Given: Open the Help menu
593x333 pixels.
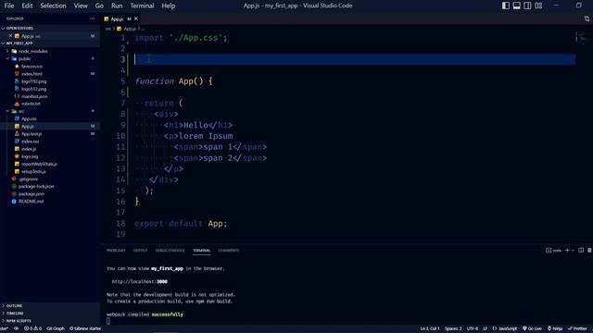Looking at the screenshot, I should (x=169, y=6).
